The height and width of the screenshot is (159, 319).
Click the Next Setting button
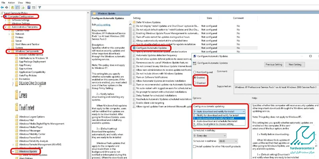(x=295, y=64)
